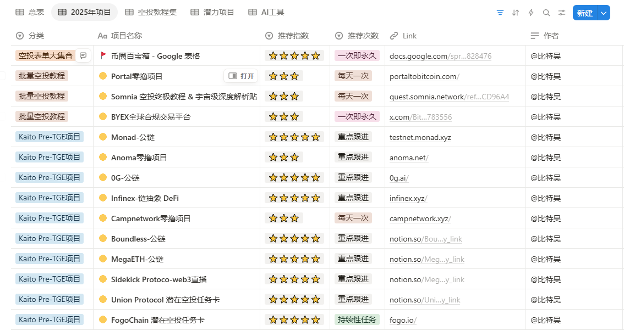Click the 项目名称 column header
Viewport: 624px width, 331px height.
tap(120, 36)
